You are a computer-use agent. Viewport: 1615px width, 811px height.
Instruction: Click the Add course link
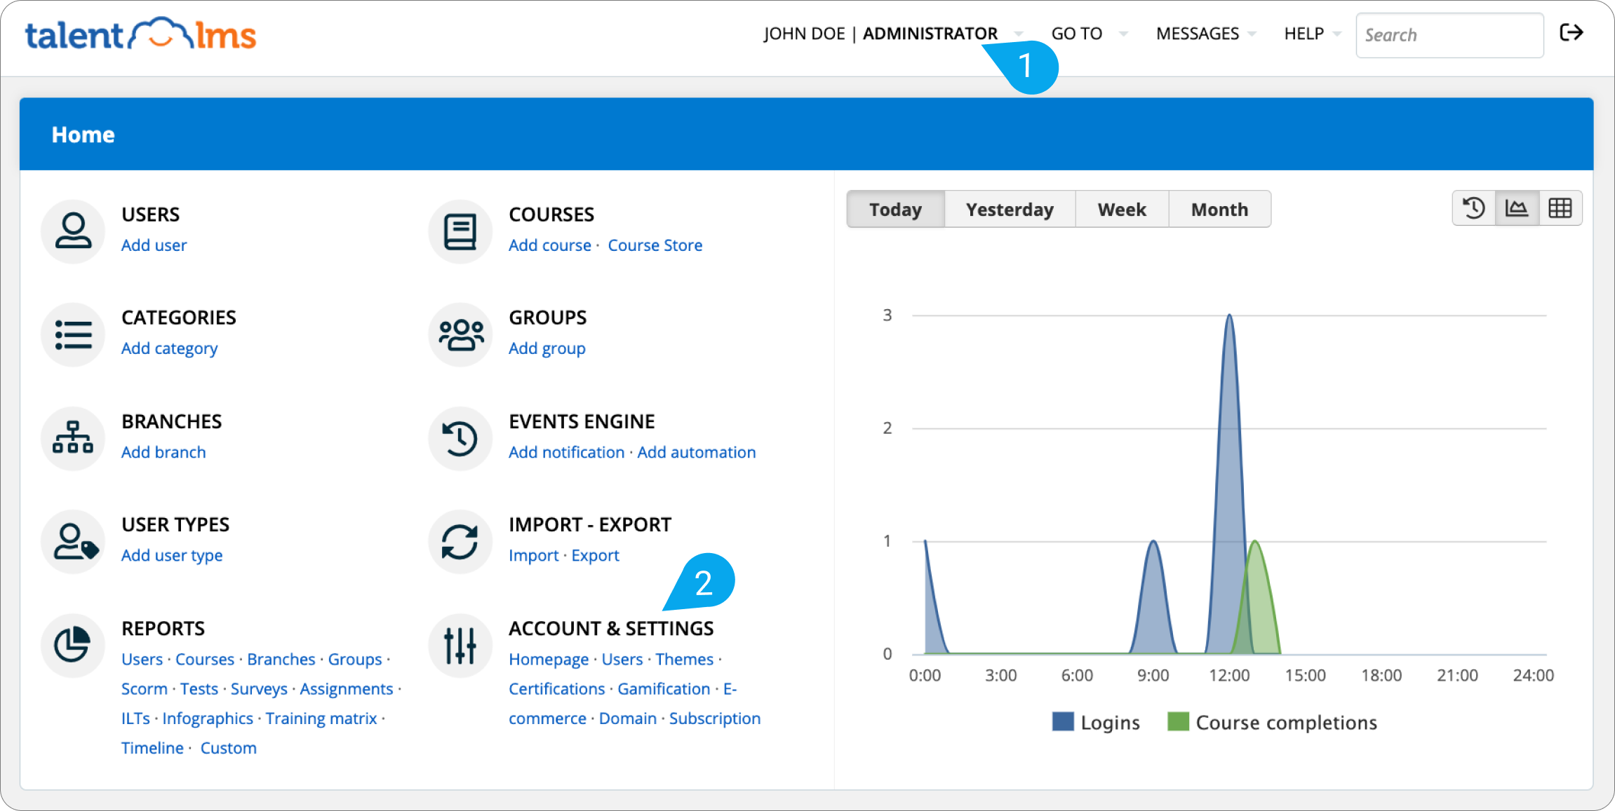pyautogui.click(x=550, y=245)
